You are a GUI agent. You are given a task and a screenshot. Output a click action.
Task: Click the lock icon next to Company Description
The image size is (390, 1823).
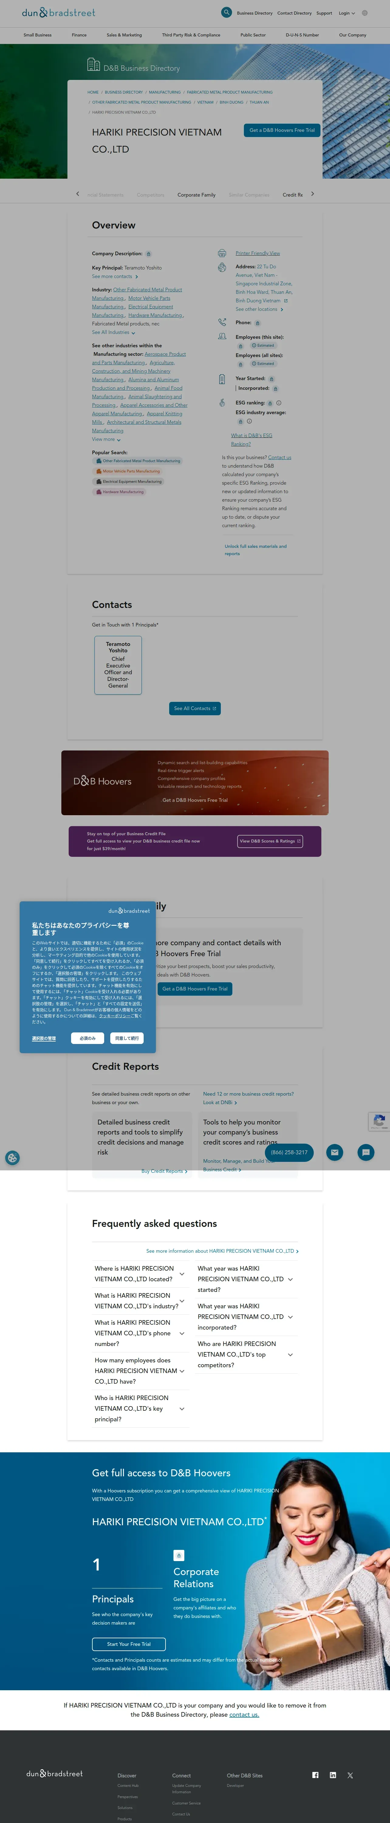coord(149,253)
